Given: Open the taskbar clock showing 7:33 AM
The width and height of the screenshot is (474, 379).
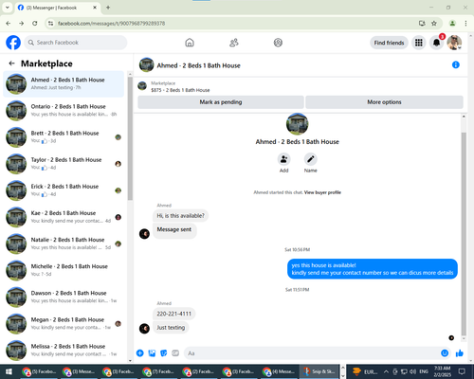Looking at the screenshot, I should 442,371.
